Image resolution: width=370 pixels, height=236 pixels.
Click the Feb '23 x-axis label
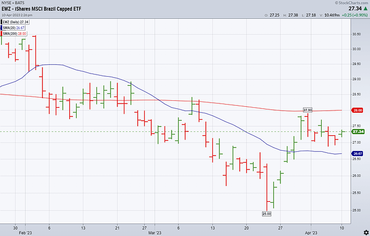point(25,233)
